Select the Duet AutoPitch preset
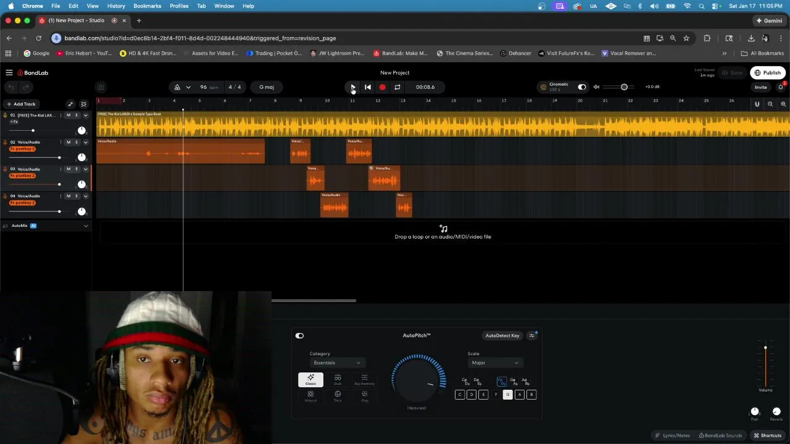The height and width of the screenshot is (444, 790). click(x=338, y=379)
